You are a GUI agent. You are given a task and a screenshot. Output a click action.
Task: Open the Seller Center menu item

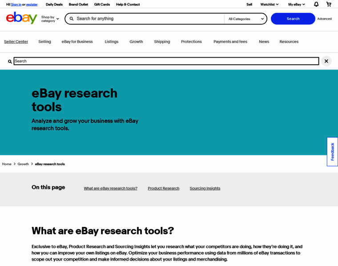(x=16, y=42)
